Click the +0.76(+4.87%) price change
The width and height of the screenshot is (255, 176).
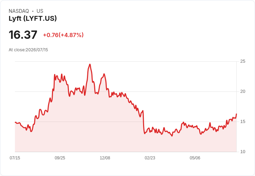click(63, 35)
